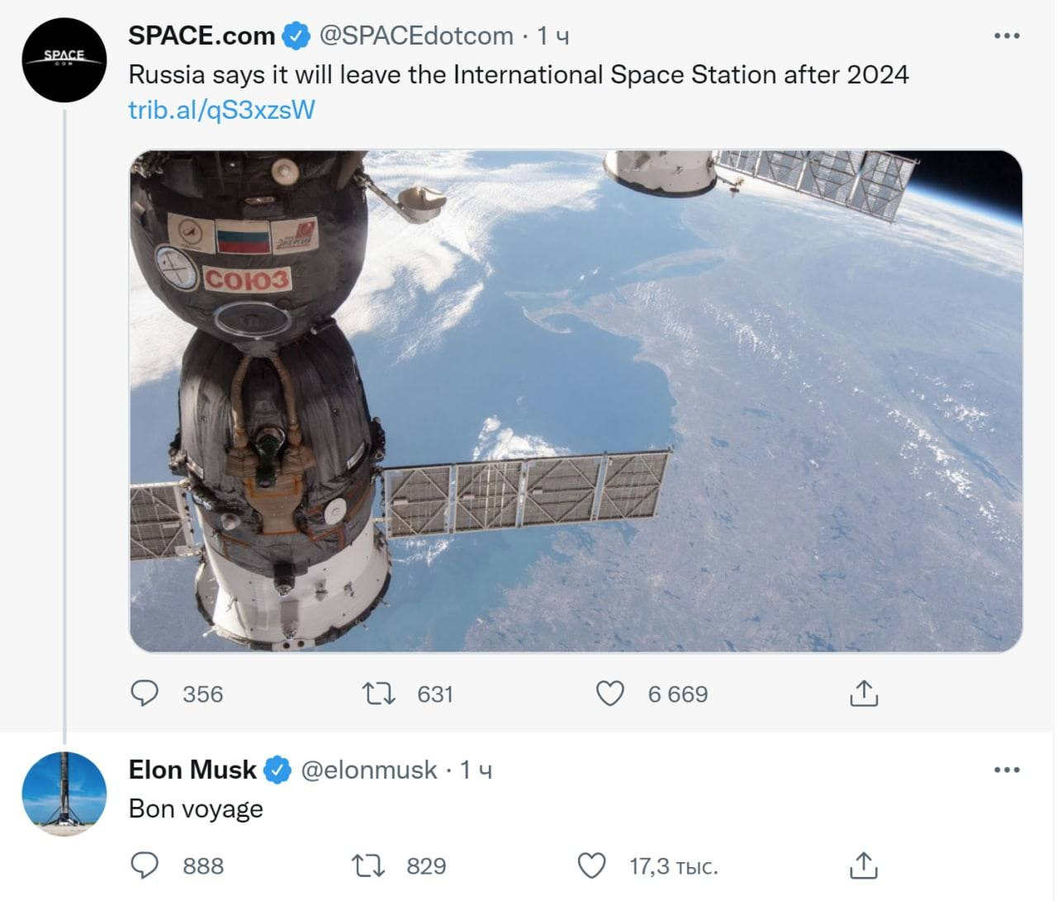Like the SPACE.com tweet
The width and height of the screenshot is (1057, 901).
610,693
